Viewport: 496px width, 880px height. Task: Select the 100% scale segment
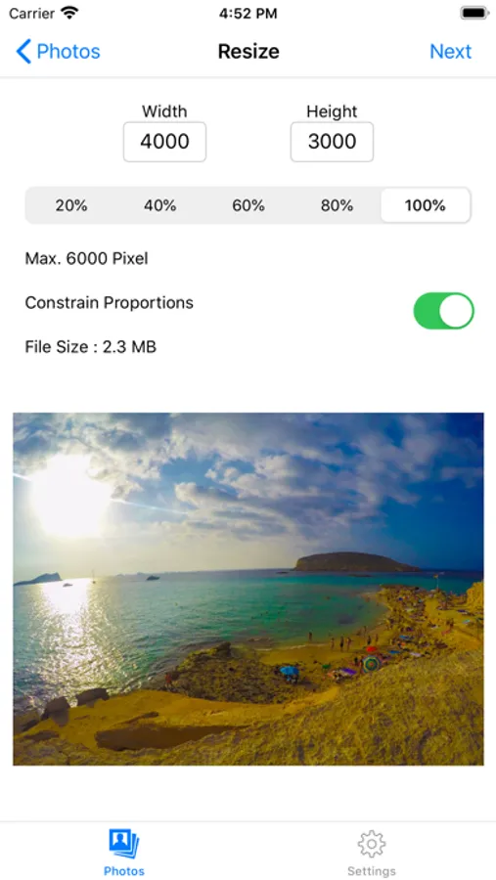tap(426, 205)
